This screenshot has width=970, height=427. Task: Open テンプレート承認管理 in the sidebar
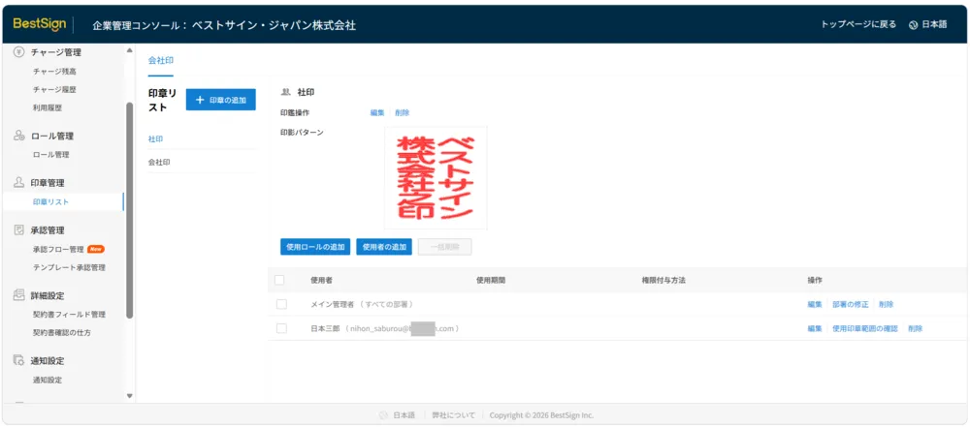pyautogui.click(x=69, y=267)
